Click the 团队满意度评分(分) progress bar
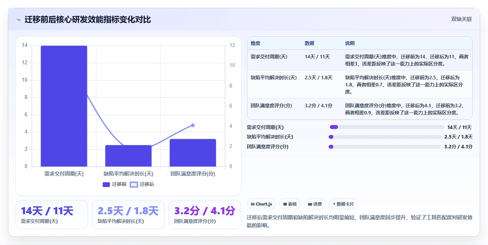 [385, 147]
